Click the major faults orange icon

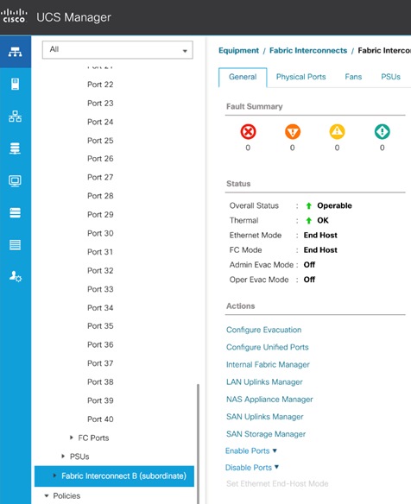tap(293, 132)
